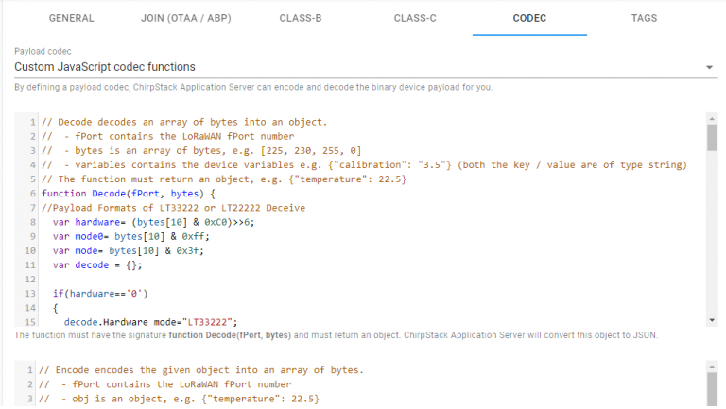
Task: Switch to the JOIN (OTAA / ABP) tab
Action: pyautogui.click(x=184, y=18)
